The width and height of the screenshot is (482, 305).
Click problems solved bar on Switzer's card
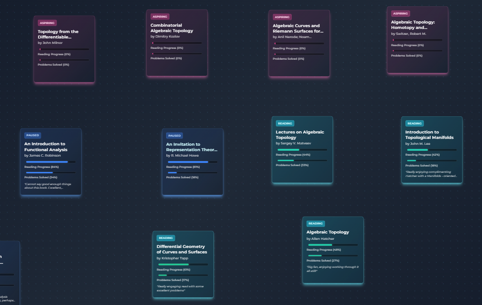(x=418, y=51)
